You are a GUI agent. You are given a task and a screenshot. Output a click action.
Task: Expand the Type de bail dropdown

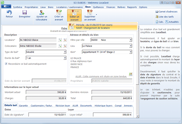(65, 52)
